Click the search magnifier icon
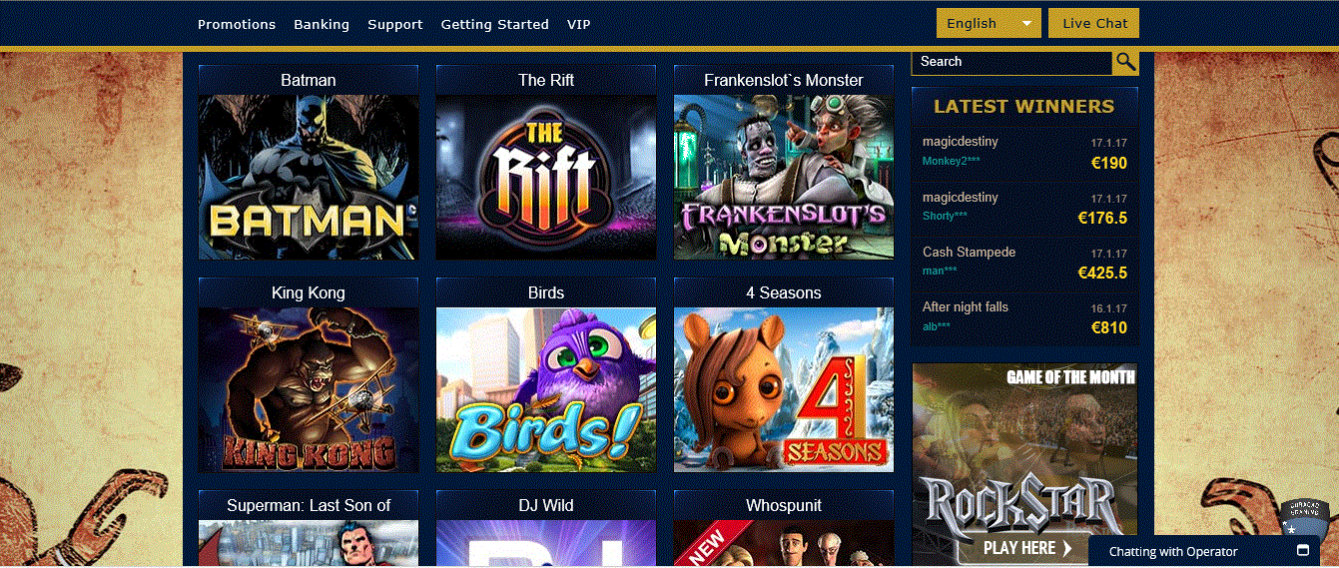 [x=1125, y=62]
